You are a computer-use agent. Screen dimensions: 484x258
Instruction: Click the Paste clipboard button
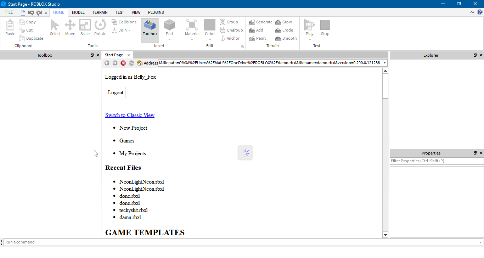tap(10, 28)
